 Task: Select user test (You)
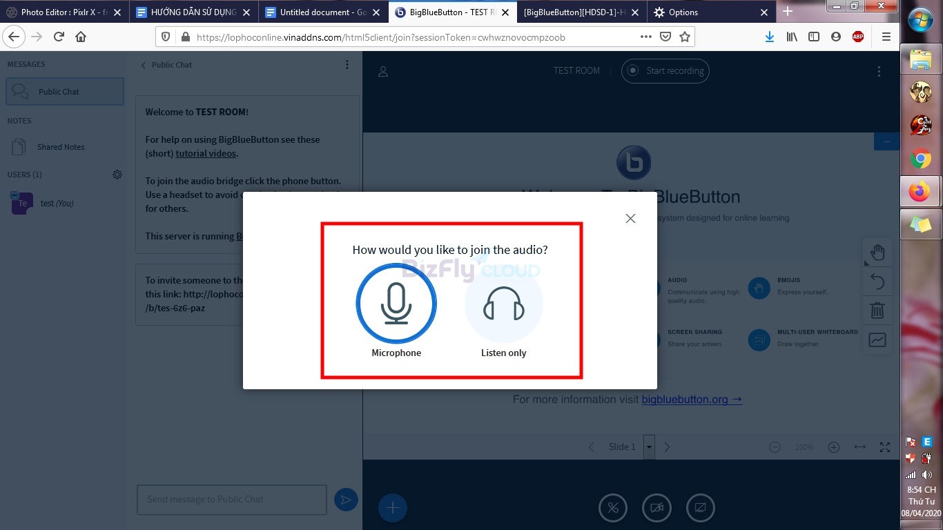57,204
